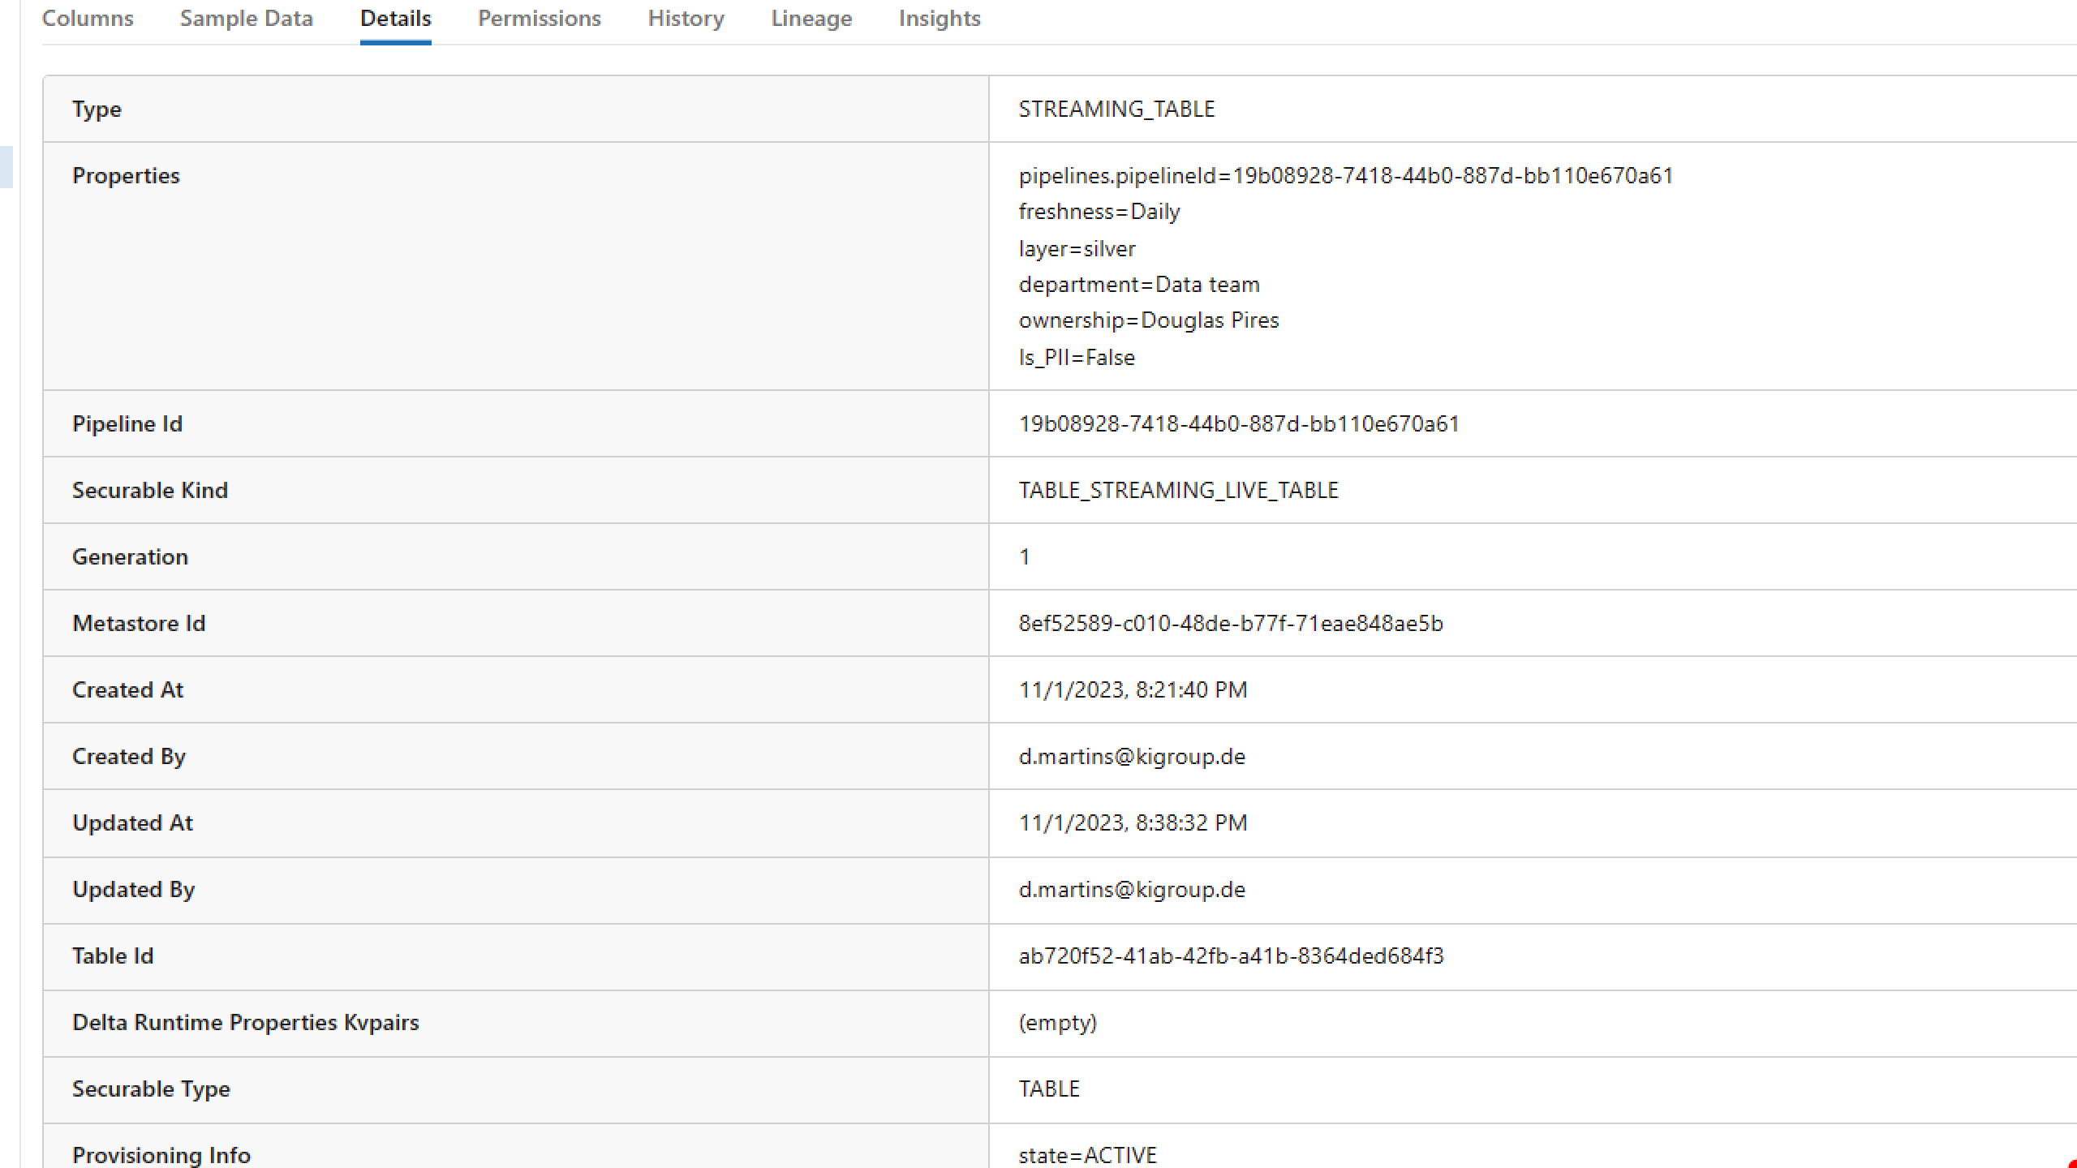This screenshot has height=1168, width=2077.
Task: Click the STREAMING_TABLE type value
Action: click(x=1117, y=109)
